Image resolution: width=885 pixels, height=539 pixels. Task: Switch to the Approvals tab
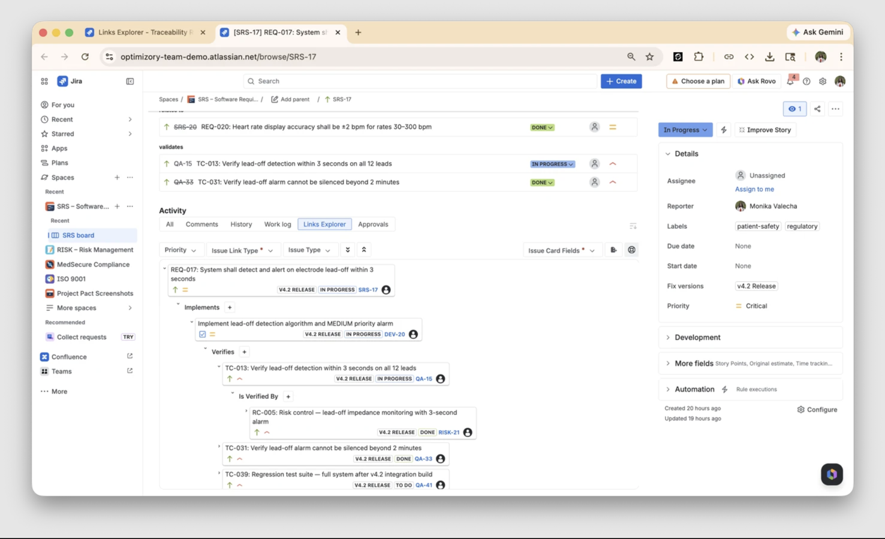[373, 225]
